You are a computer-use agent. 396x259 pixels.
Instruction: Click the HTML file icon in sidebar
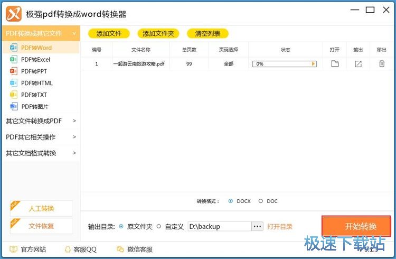coord(13,83)
